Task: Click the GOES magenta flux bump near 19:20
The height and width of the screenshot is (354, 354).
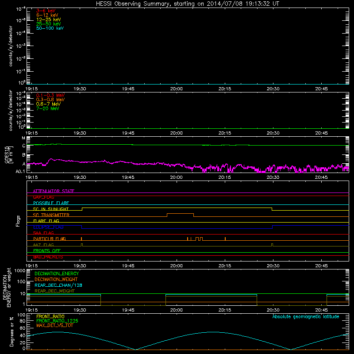Action: pos(51,159)
